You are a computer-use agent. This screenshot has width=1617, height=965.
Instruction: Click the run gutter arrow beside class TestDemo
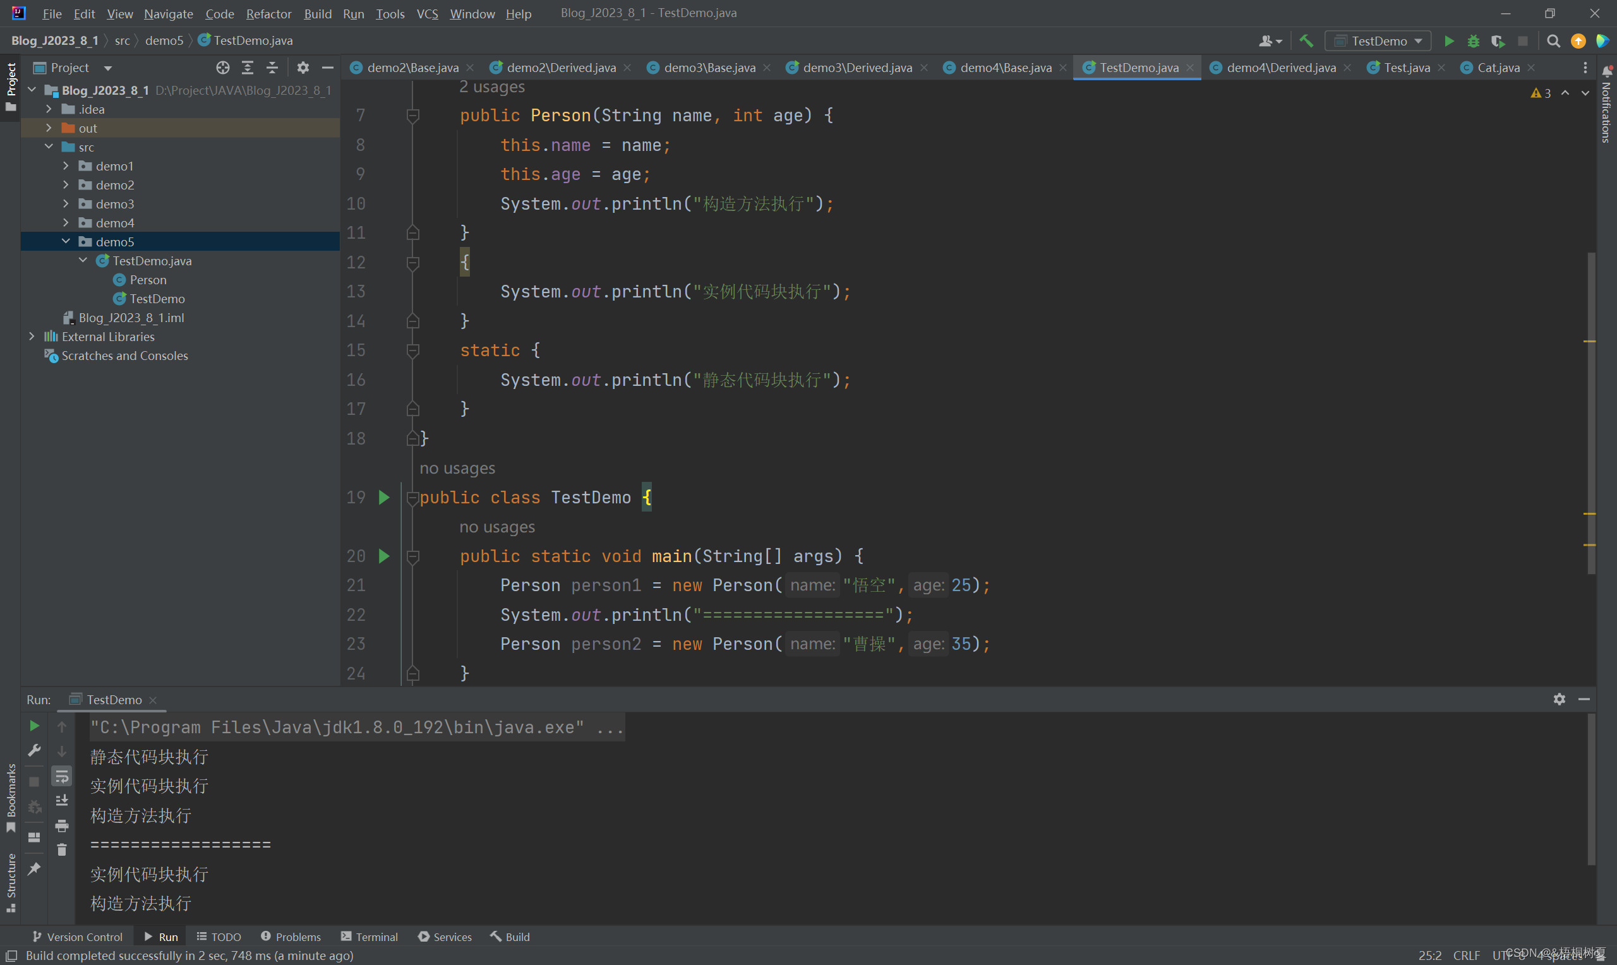click(383, 498)
